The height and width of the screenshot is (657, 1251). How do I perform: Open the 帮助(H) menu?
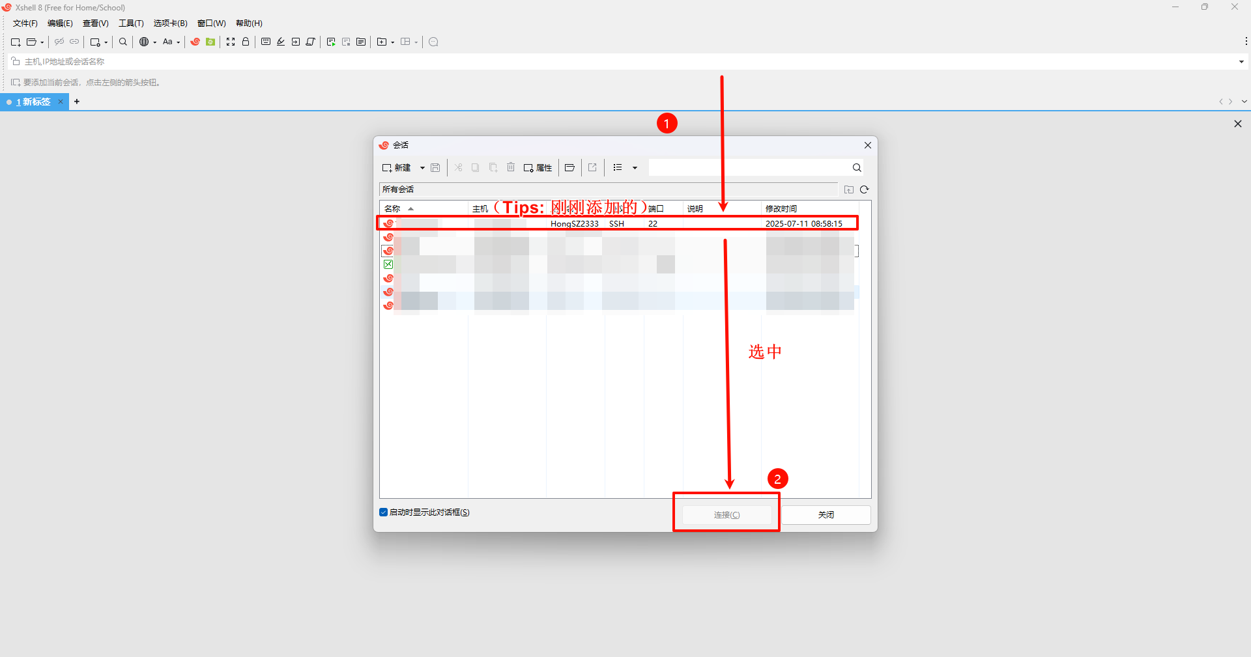[249, 23]
